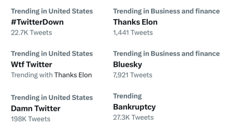Click the word 'Tweets' under Bankruptcy
230x129 pixels.
[x=142, y=117]
